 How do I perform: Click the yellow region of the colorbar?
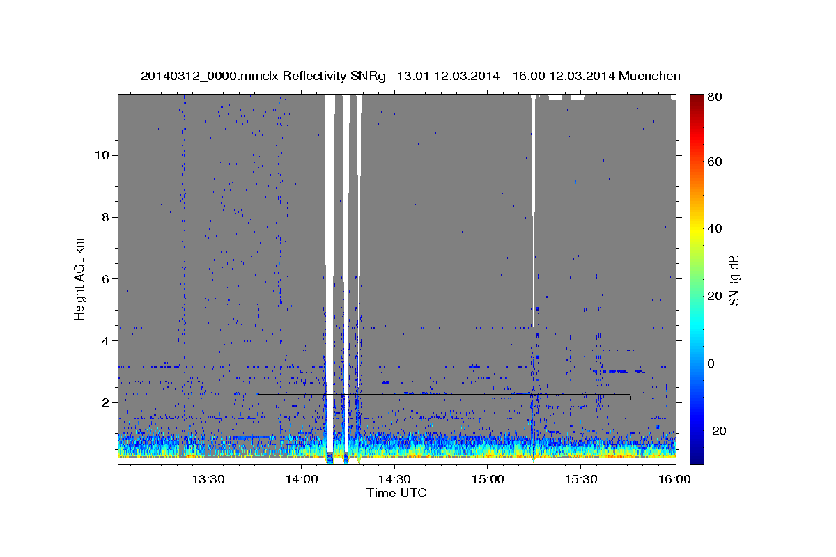pyautogui.click(x=696, y=230)
